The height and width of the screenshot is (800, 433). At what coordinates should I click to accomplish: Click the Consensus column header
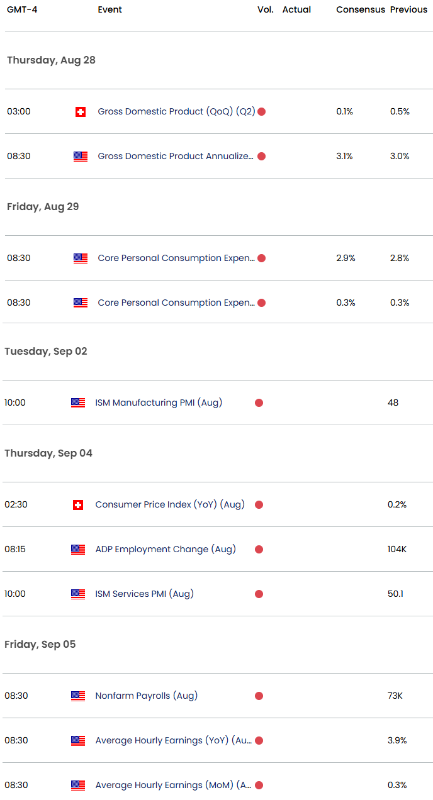(x=361, y=10)
